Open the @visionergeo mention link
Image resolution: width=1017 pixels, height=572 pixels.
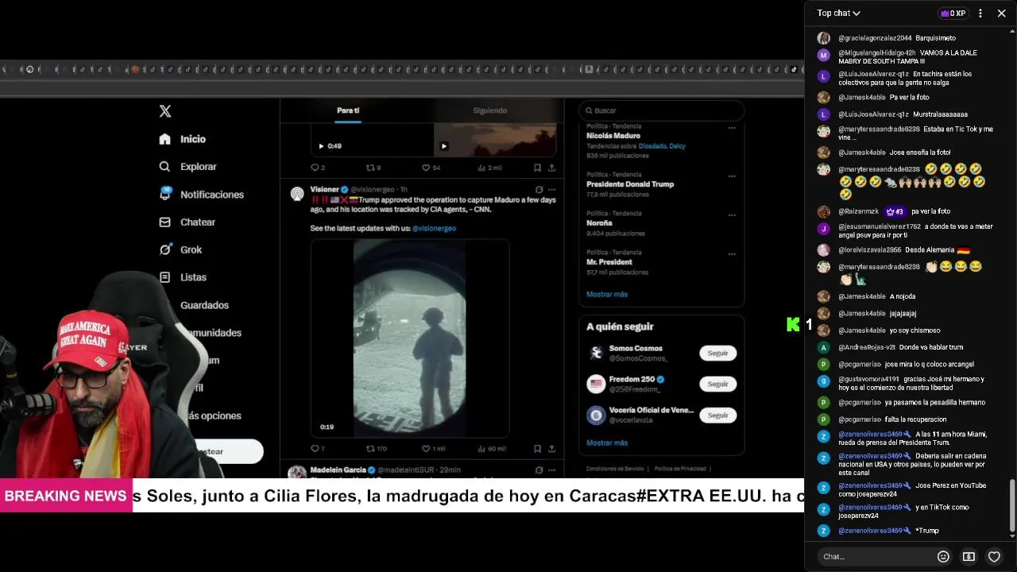[434, 229]
